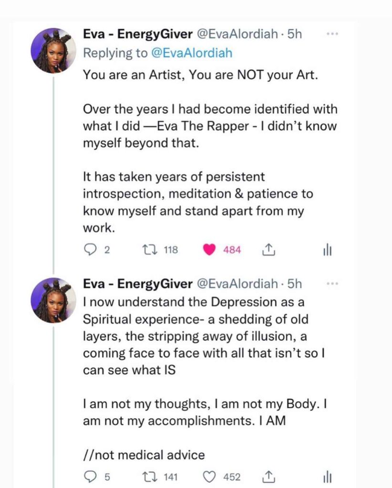Open the first tweet's 5h timestamp

pyautogui.click(x=294, y=35)
